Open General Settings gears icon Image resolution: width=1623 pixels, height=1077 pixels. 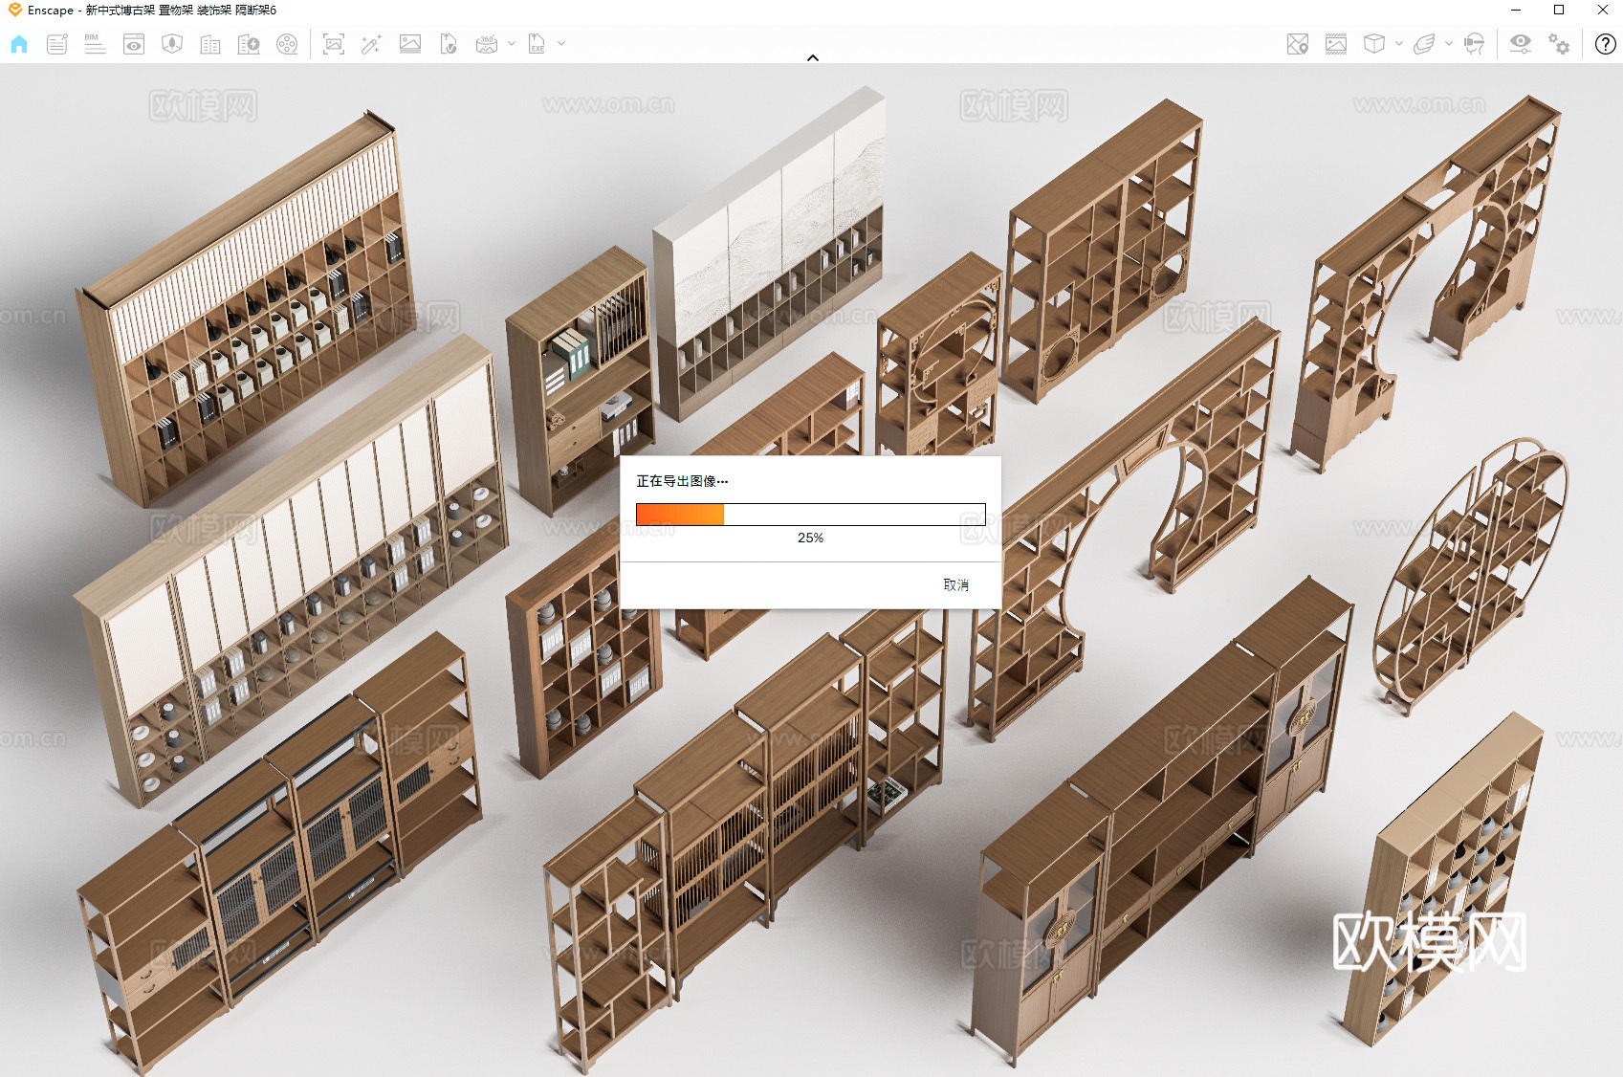[1559, 44]
